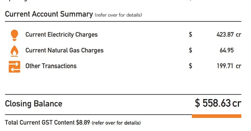Image resolution: width=251 pixels, height=131 pixels.
Task: Click the orange light bulb electricity icon
Action: [15, 35]
